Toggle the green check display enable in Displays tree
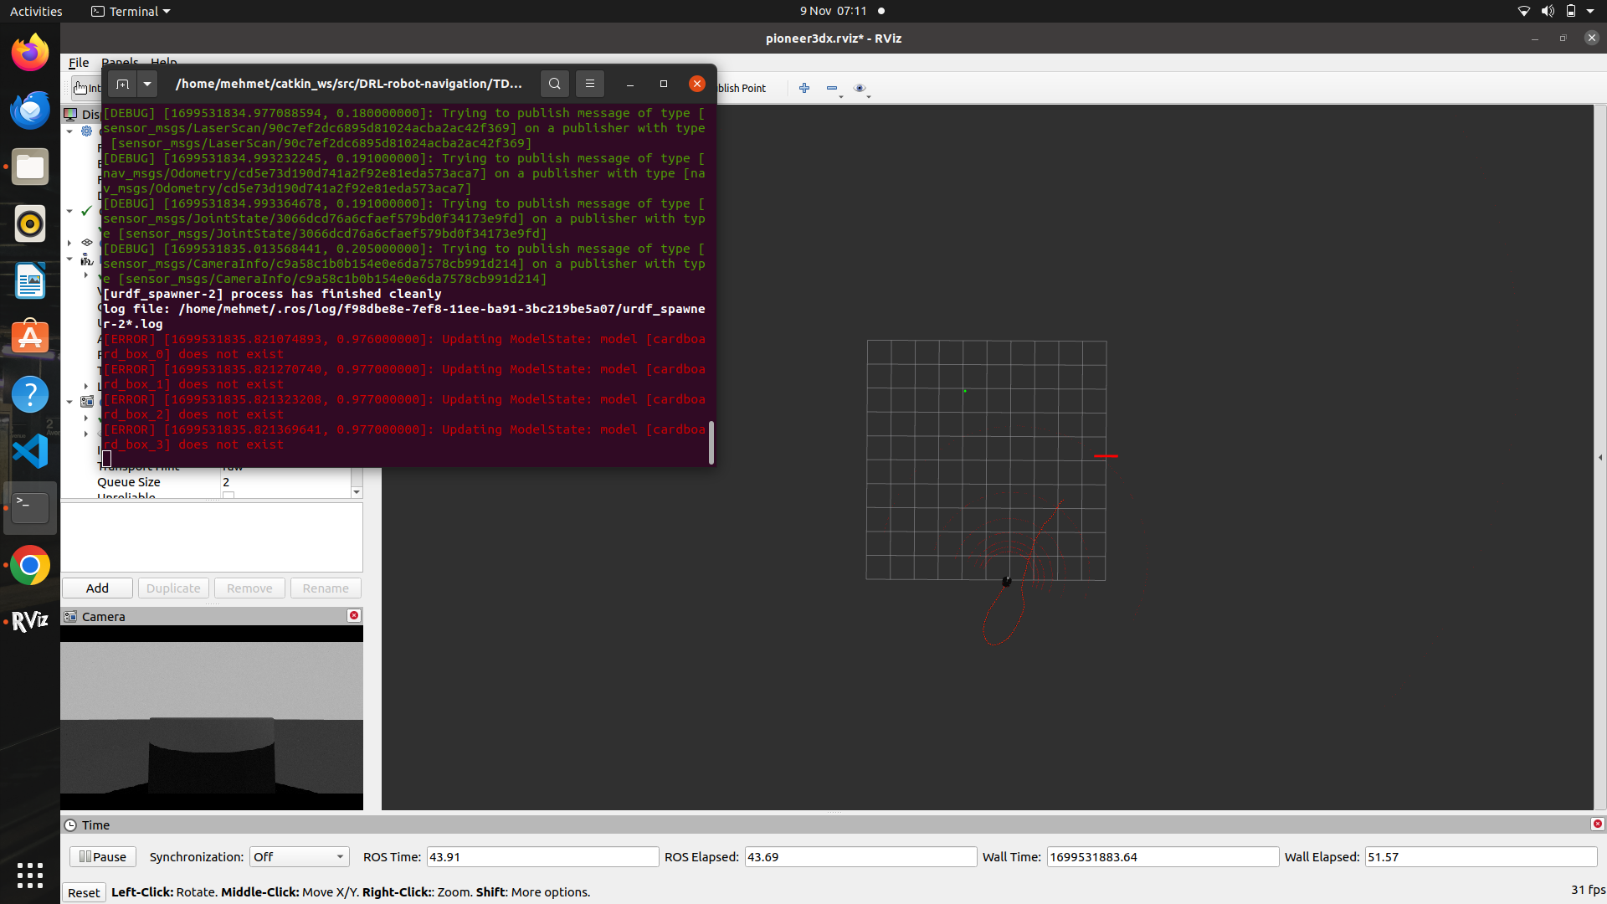The height and width of the screenshot is (904, 1607). tap(85, 211)
